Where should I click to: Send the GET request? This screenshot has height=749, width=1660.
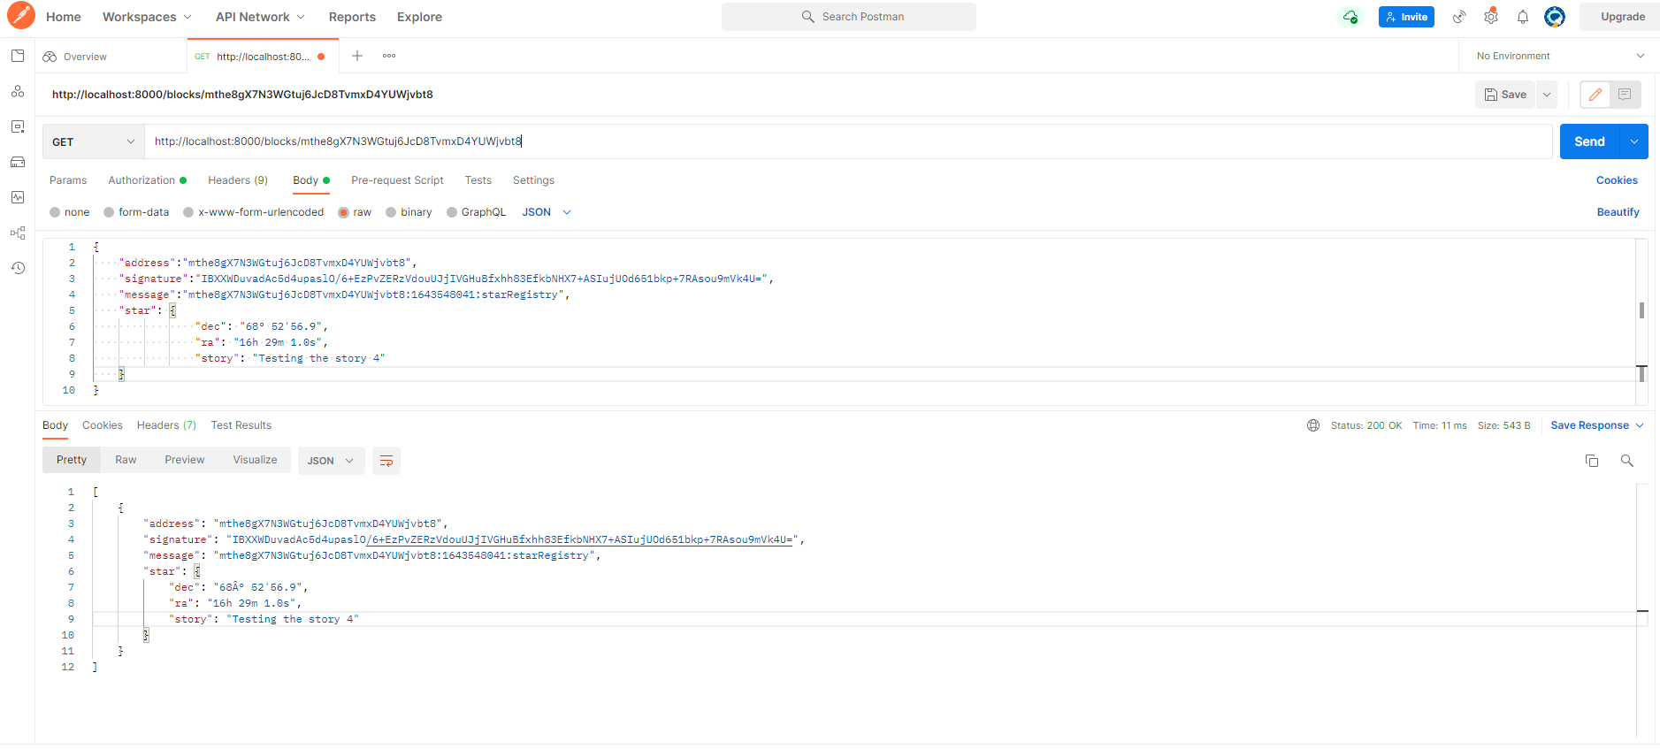[1589, 141]
